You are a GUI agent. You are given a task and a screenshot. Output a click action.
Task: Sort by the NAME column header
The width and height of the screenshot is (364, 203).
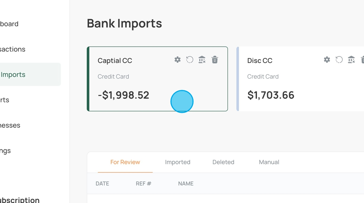[x=186, y=184]
